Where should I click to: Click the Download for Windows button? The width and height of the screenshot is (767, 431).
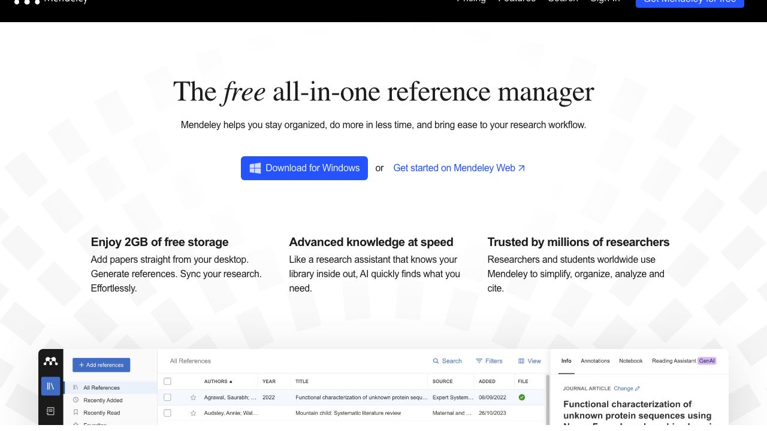(x=304, y=168)
